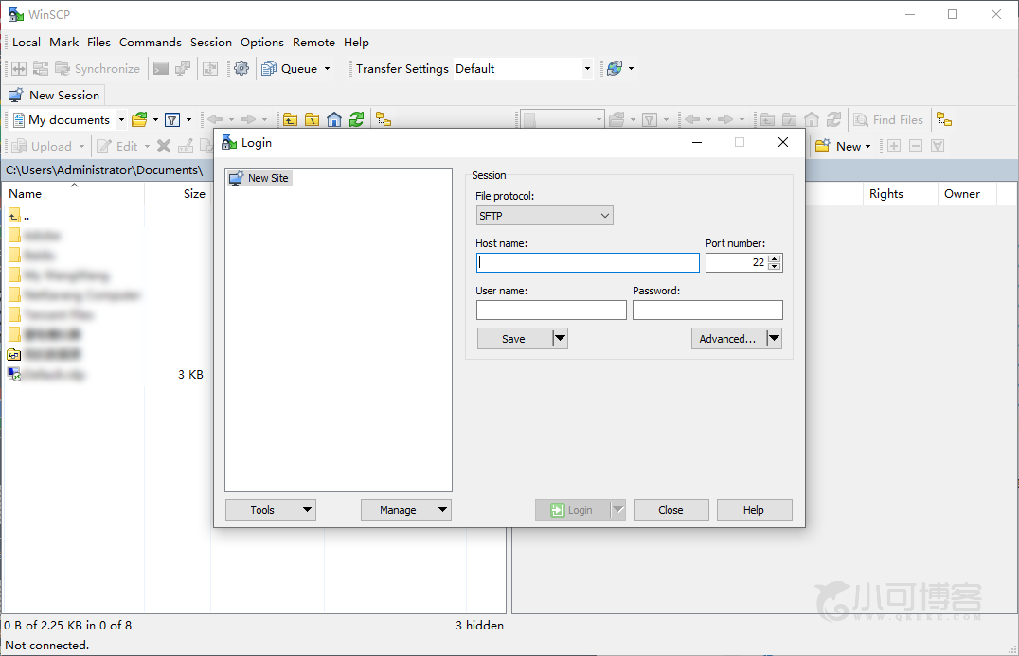
Task: Expand the Advanced button dropdown arrow
Action: pos(774,338)
